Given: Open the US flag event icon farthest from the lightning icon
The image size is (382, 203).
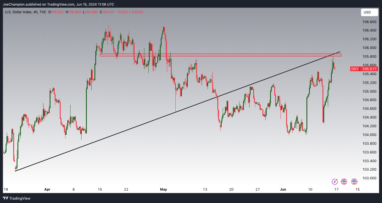Looking at the screenshot, I should click(x=354, y=182).
